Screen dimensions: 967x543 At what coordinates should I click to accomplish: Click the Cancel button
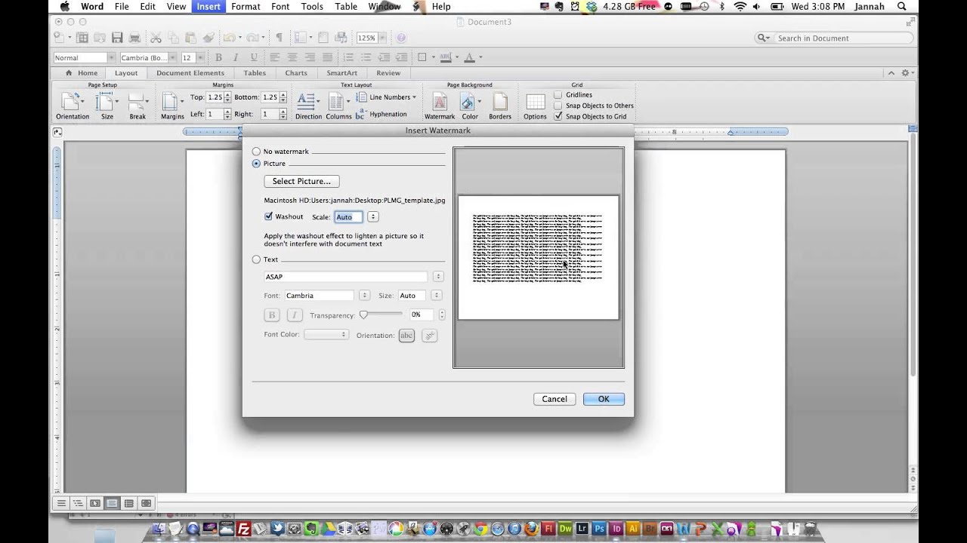pyautogui.click(x=555, y=399)
